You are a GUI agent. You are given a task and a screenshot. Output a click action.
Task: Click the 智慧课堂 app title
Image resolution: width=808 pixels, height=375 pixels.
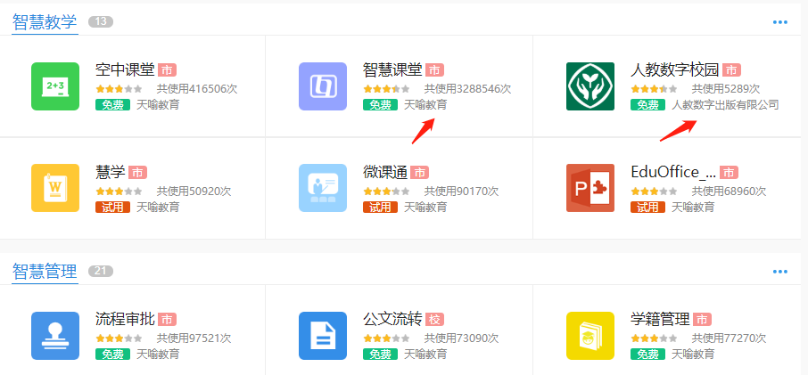pyautogui.click(x=392, y=69)
